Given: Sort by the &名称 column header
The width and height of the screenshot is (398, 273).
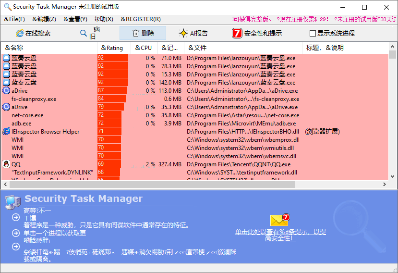Looking at the screenshot, I should [x=49, y=48].
